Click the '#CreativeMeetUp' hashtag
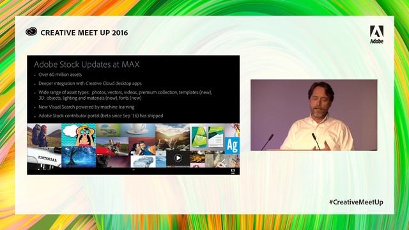409x230 pixels. (x=356, y=202)
